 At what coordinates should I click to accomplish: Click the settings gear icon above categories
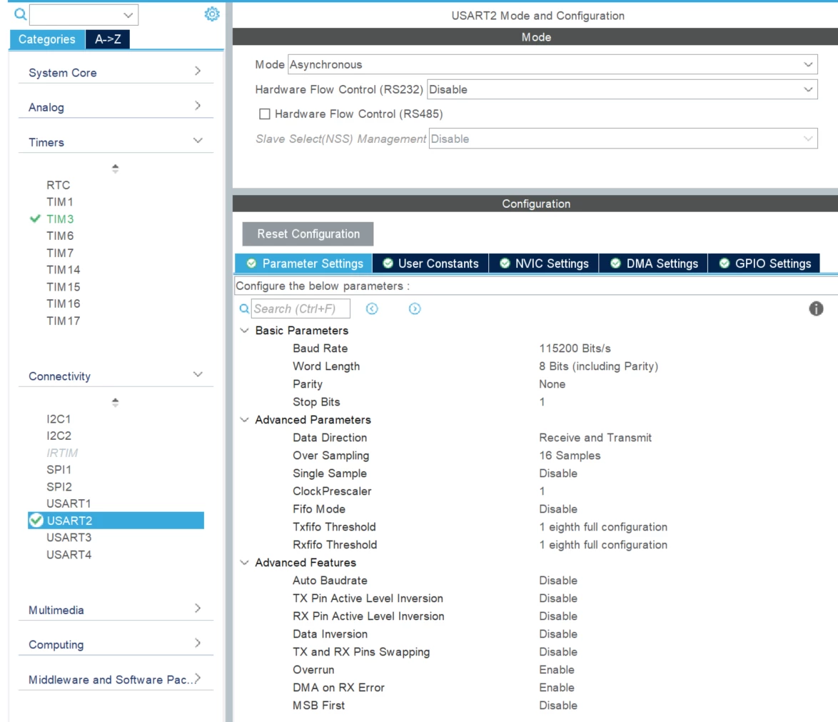point(211,14)
